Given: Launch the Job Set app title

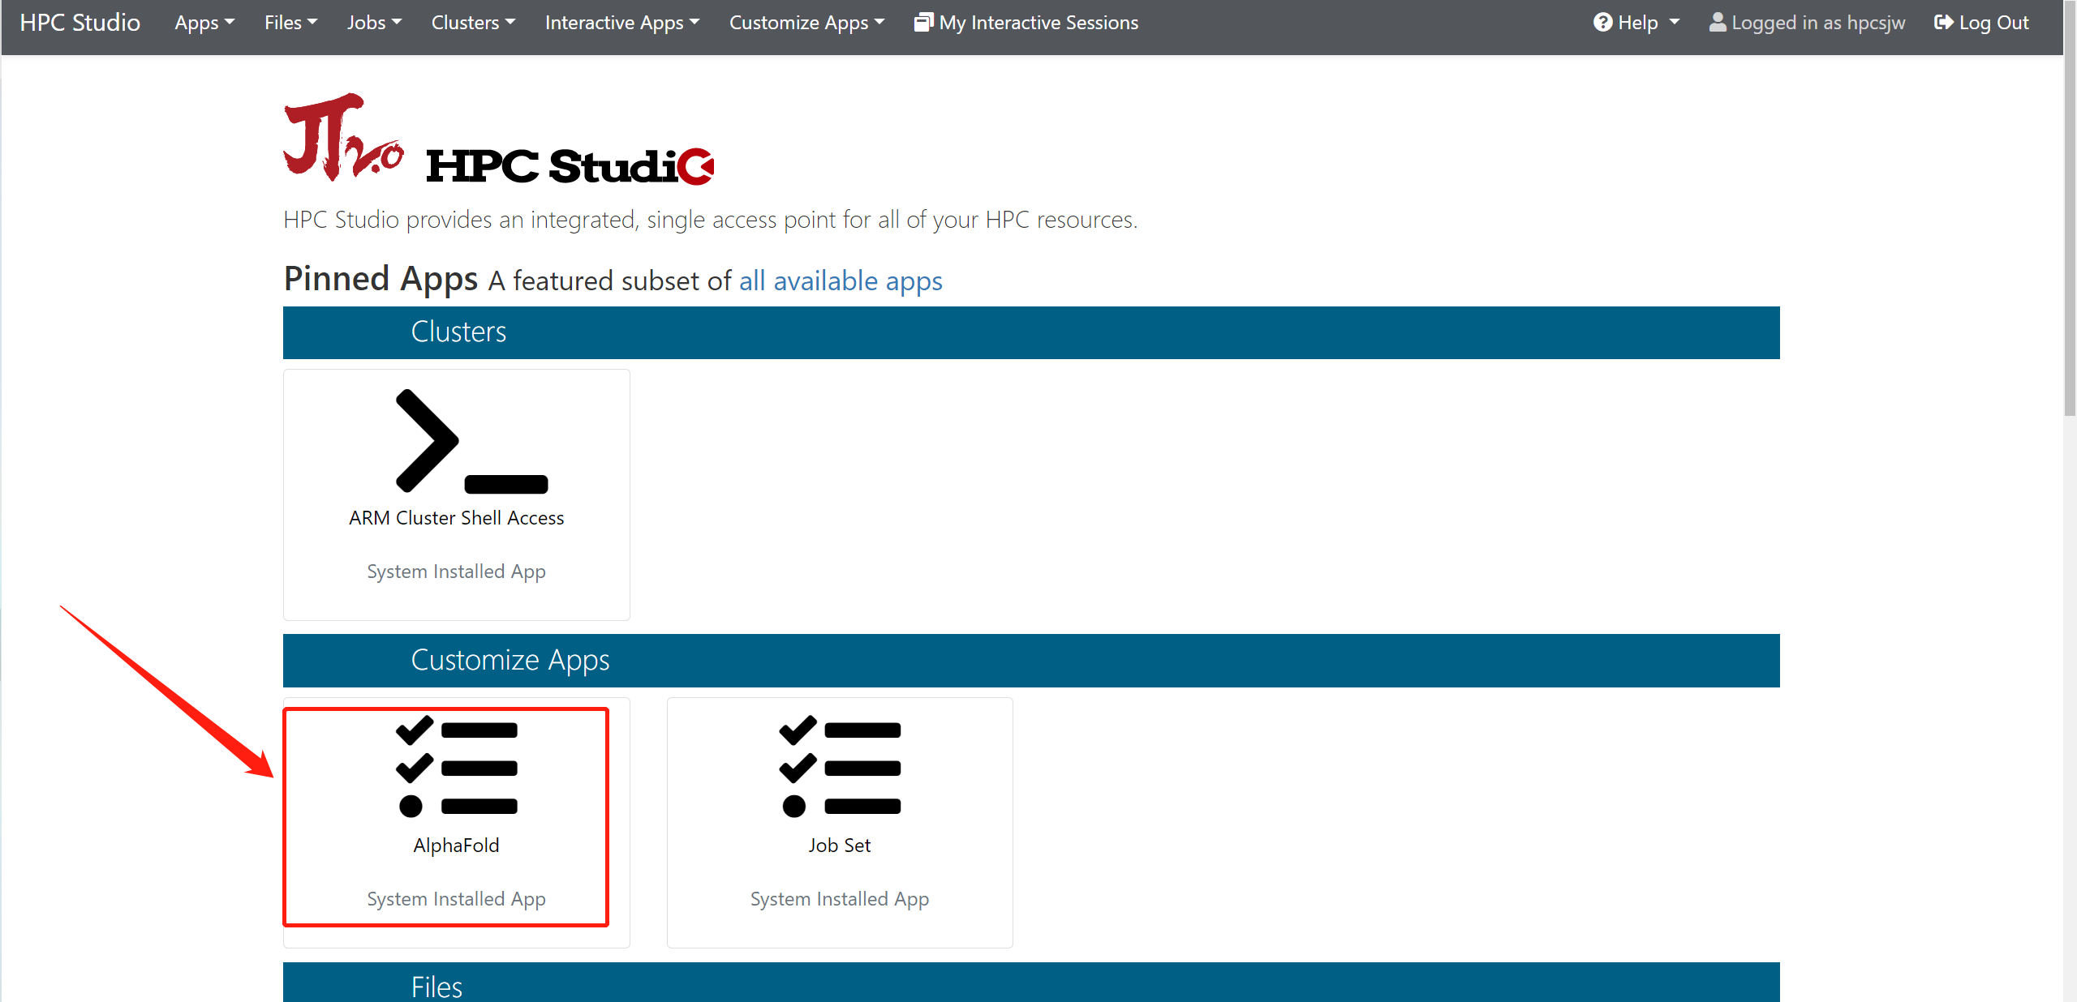Looking at the screenshot, I should pyautogui.click(x=840, y=846).
